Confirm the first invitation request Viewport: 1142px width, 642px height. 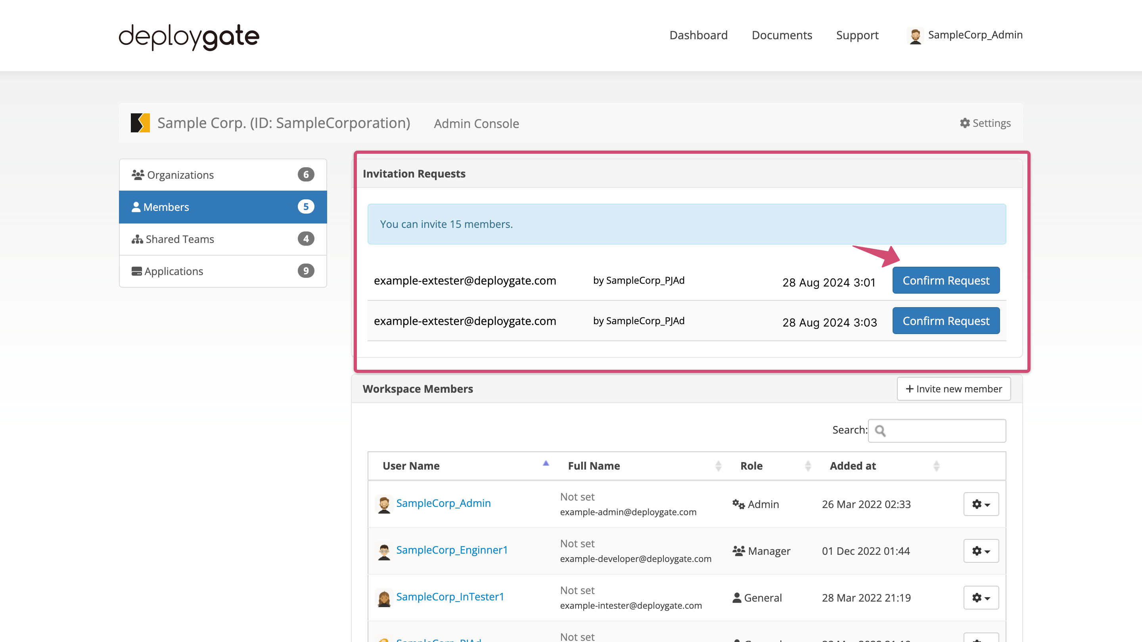coord(946,281)
